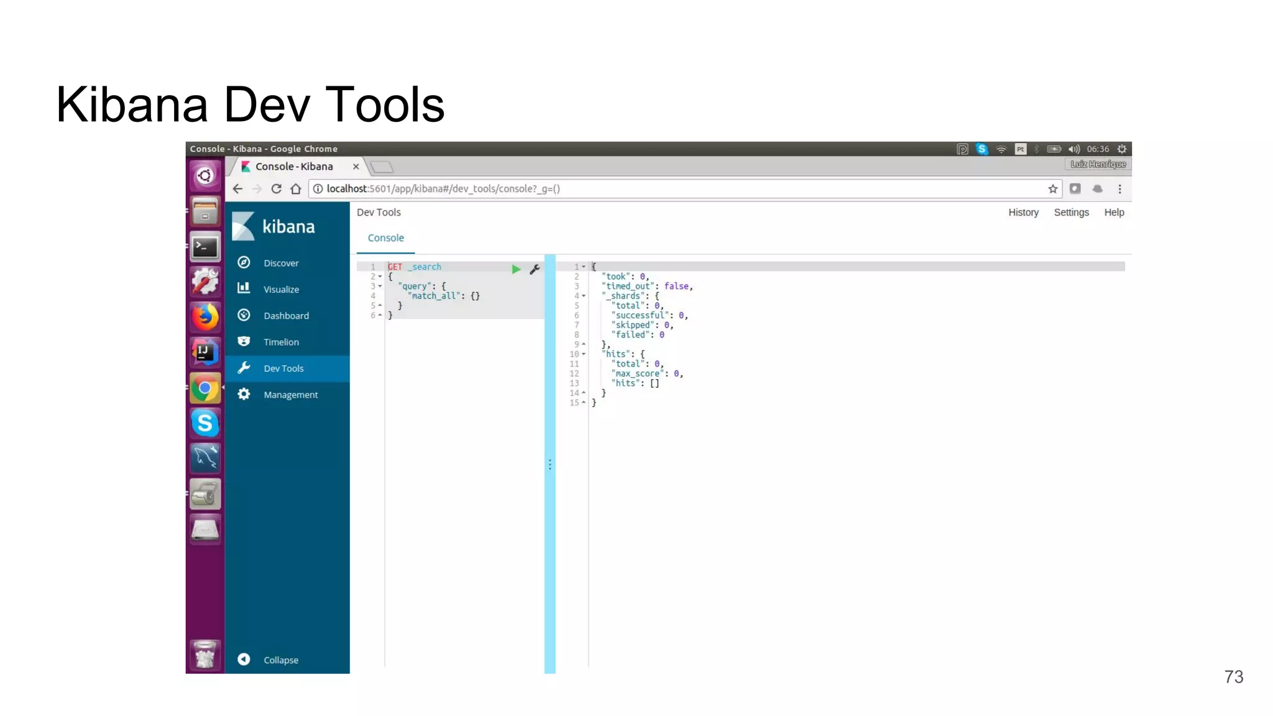
Task: Fold response block end at line 9
Action: pyautogui.click(x=584, y=344)
